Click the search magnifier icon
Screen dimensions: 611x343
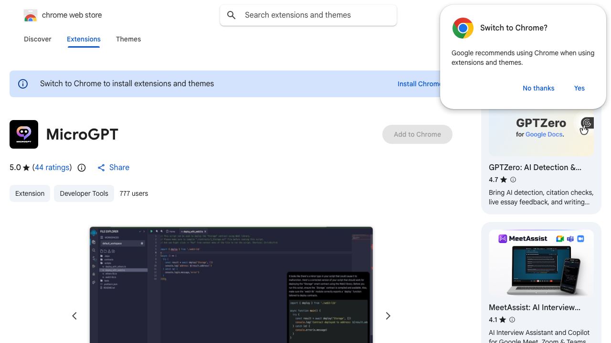pos(232,15)
